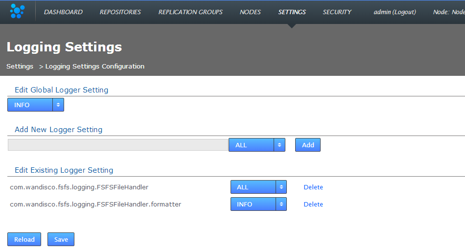Click the Node label in header
Viewport: 465px width, 251px height.
pyautogui.click(x=449, y=12)
